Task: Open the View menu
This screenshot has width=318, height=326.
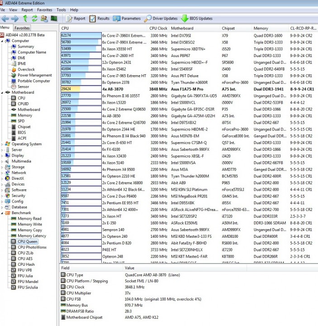Action: pos(13,10)
